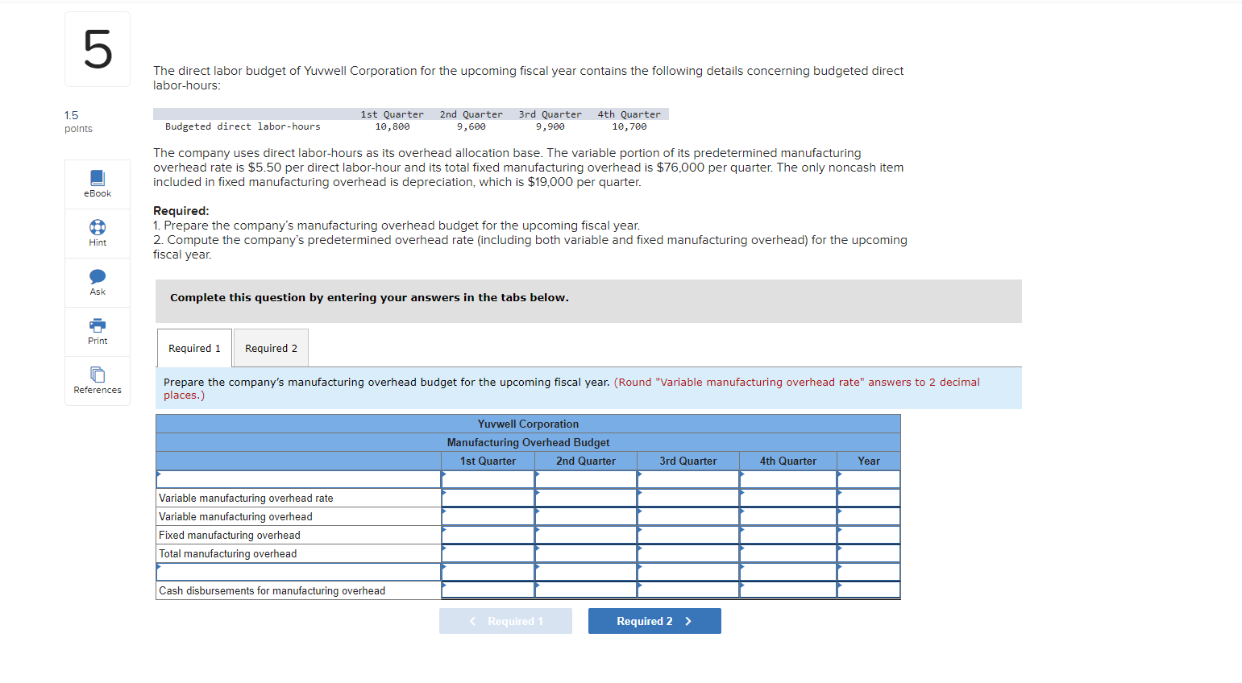Click the 1st Quarter variable overhead rate cell
The height and width of the screenshot is (683, 1242).
click(x=488, y=497)
